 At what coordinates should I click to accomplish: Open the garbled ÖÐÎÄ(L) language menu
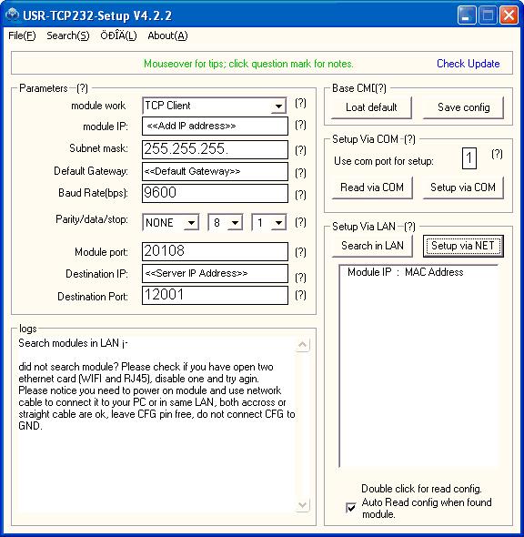pos(118,35)
